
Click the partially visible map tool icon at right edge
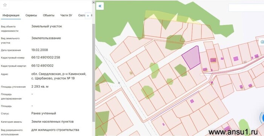pos(262,42)
